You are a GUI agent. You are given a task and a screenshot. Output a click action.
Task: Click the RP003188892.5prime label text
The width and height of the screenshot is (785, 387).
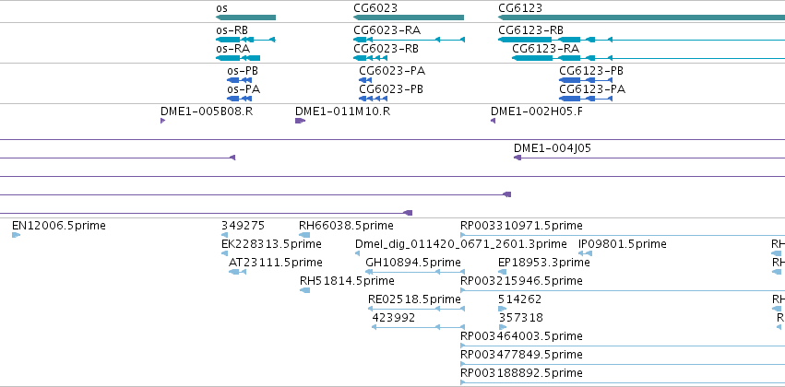[521, 373]
